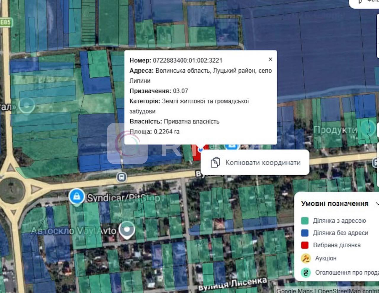Click the E85 road shield label
This screenshot has width=379, height=293.
(x=5, y=22)
